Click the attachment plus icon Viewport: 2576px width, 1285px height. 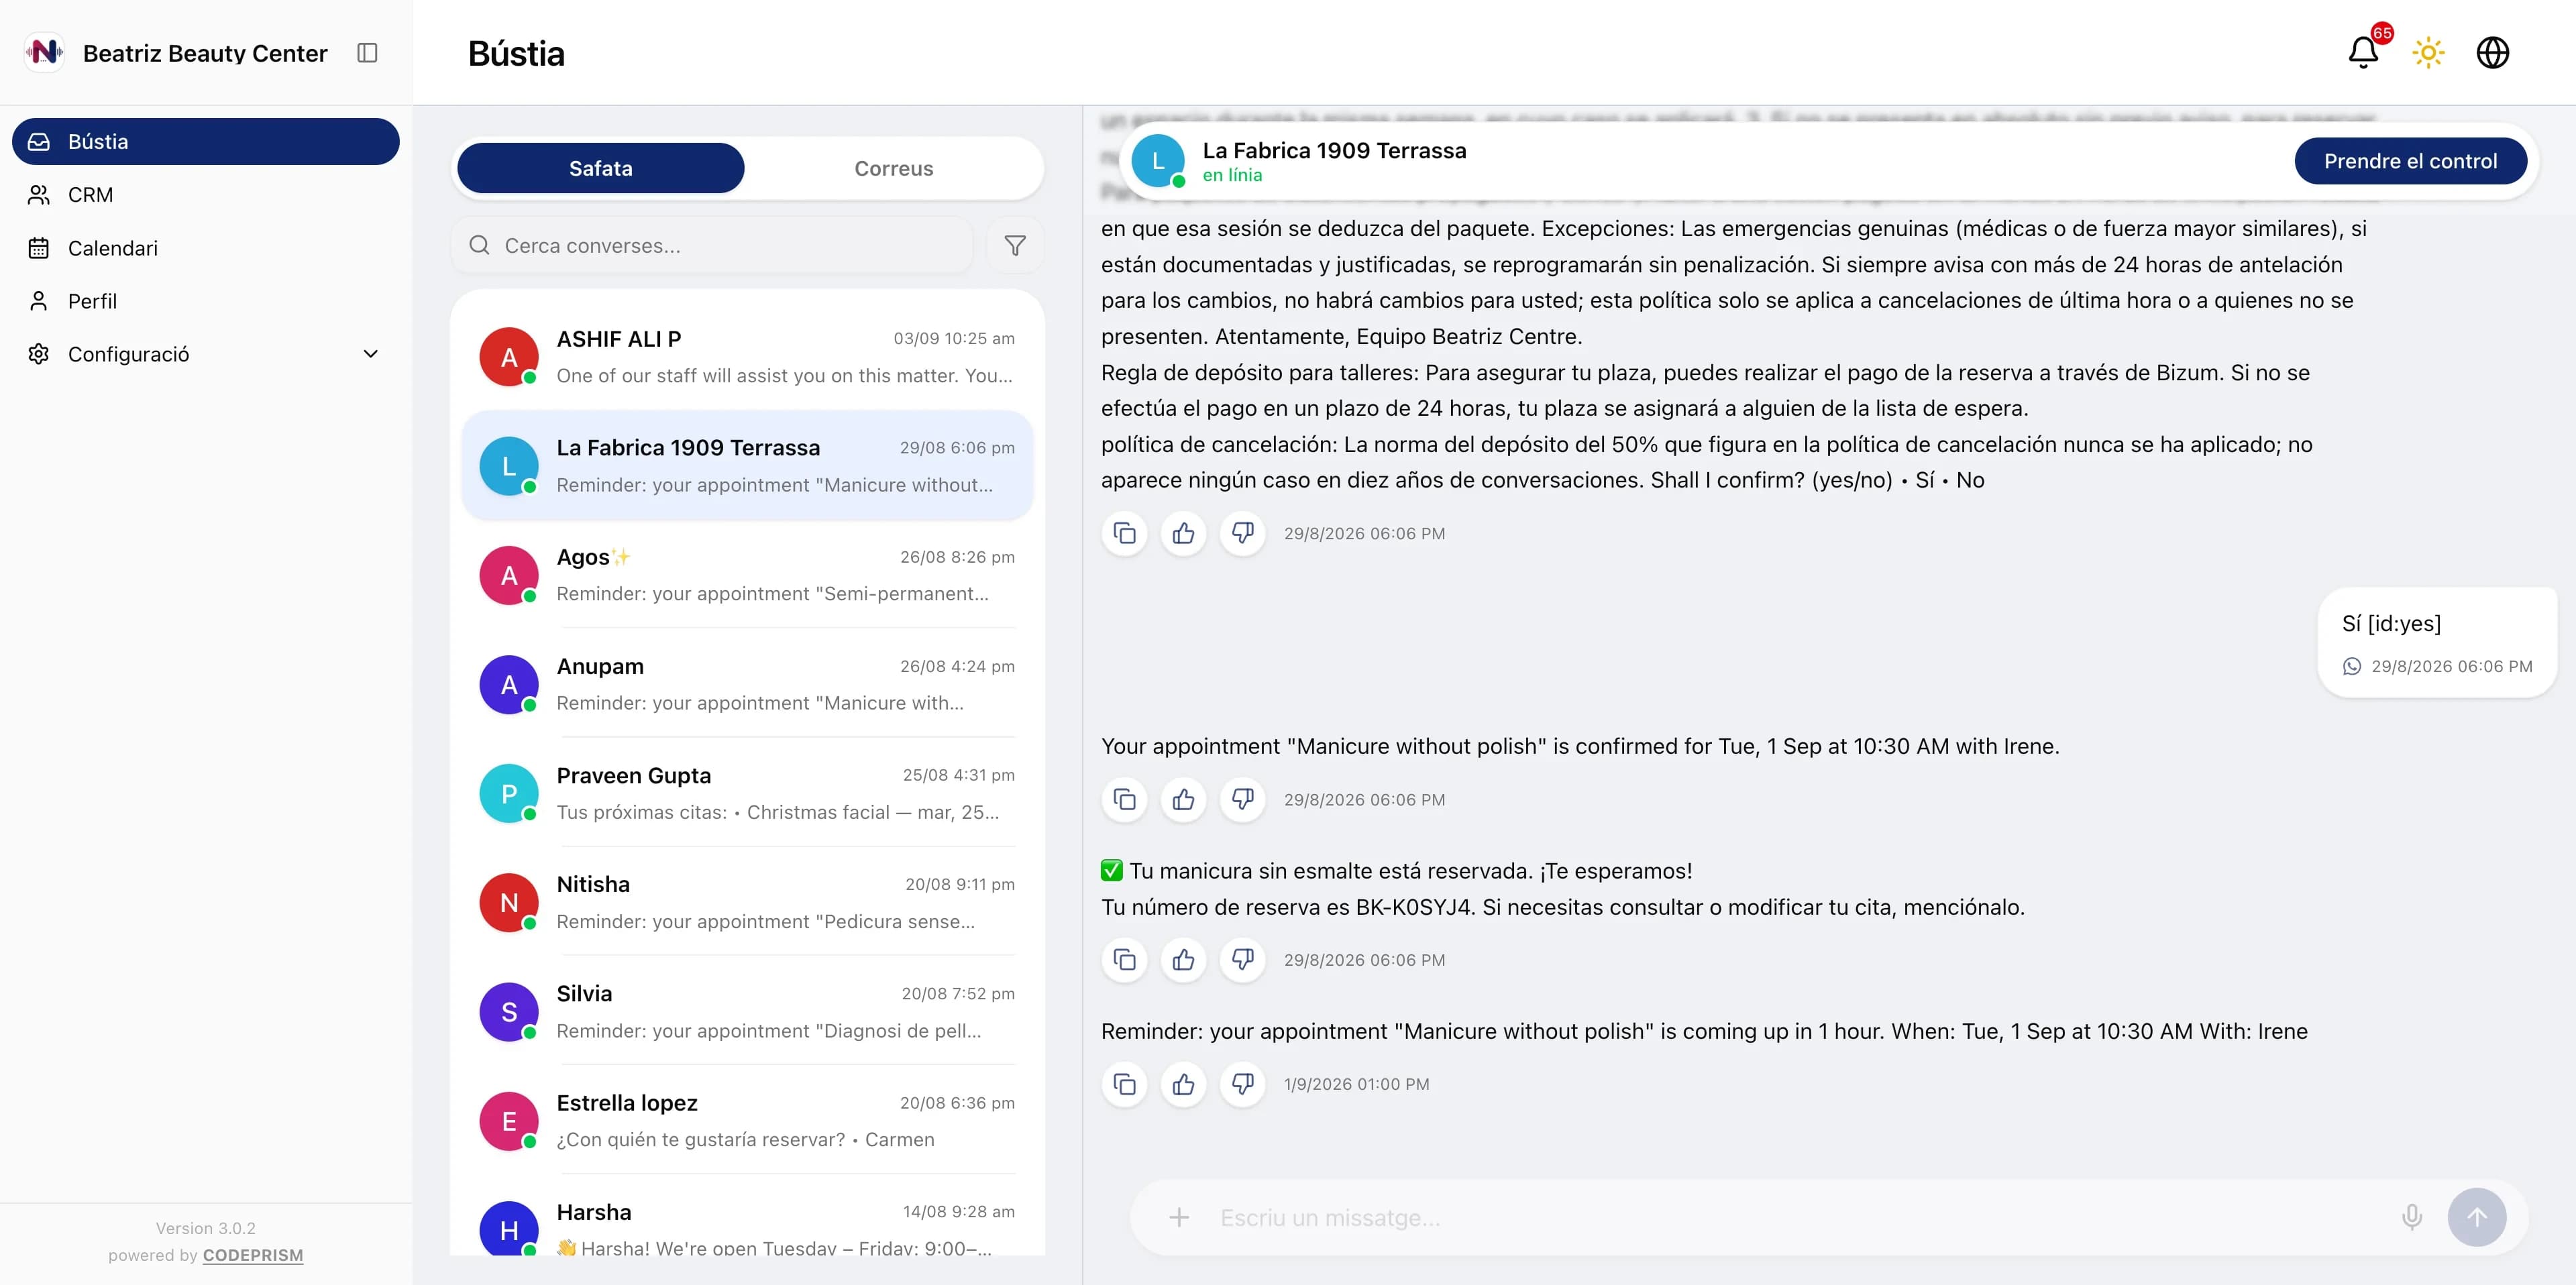click(x=1179, y=1217)
